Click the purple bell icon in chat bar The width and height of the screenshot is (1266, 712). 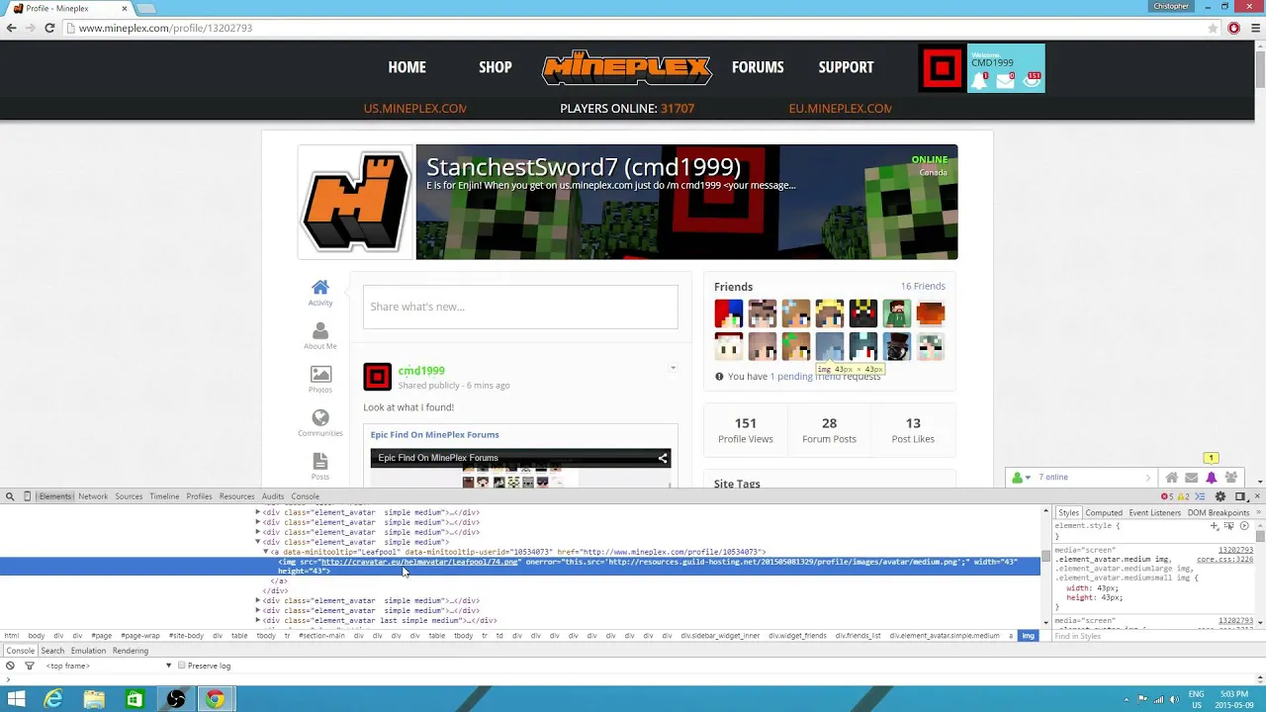coord(1212,478)
